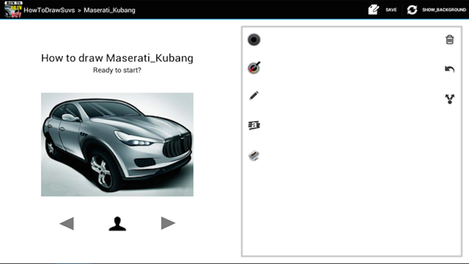Image resolution: width=469 pixels, height=264 pixels.
Task: Click 'Ready to start?' text
Action: tap(117, 70)
